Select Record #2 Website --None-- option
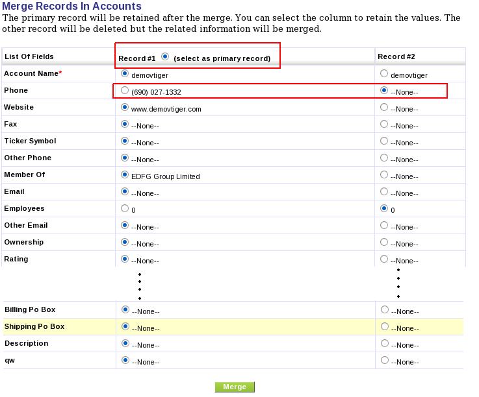This screenshot has height=397, width=479. click(x=384, y=108)
